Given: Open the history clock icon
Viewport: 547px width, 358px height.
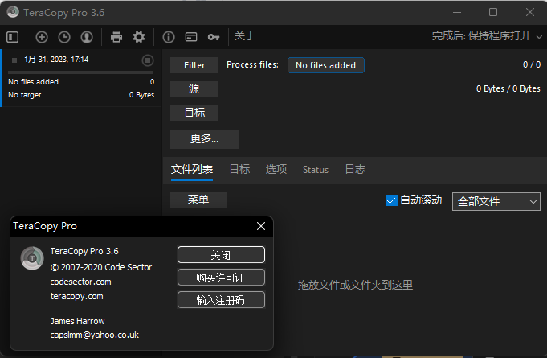Looking at the screenshot, I should pyautogui.click(x=64, y=37).
